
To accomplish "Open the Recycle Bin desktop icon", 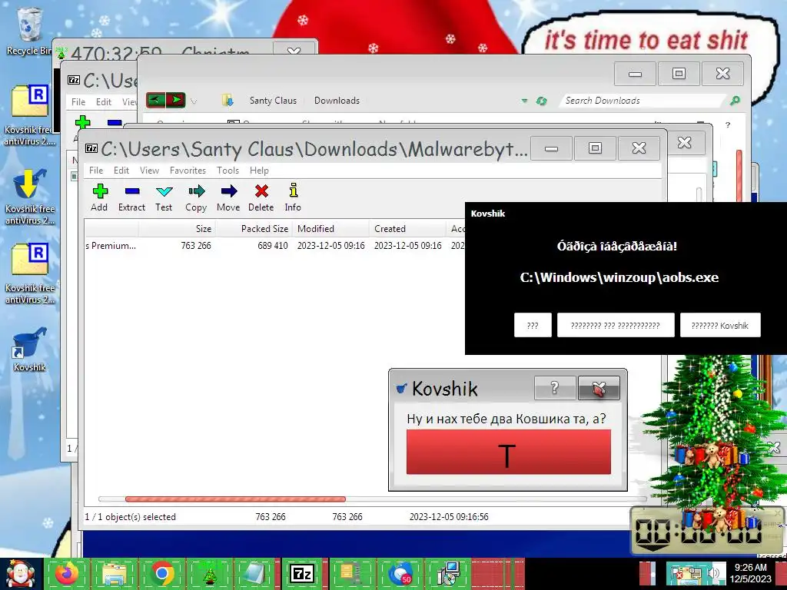I will click(29, 31).
